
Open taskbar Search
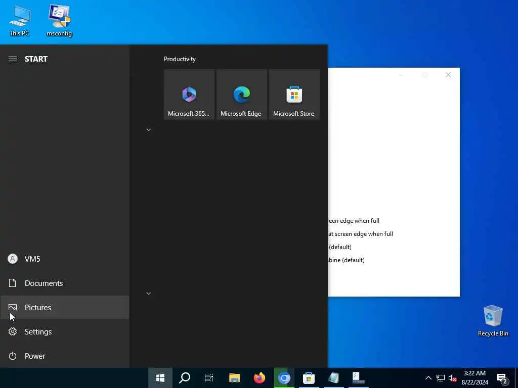185,378
